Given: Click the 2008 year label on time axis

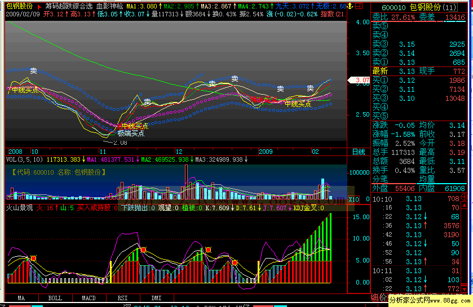Looking at the screenshot, I should pos(15,152).
